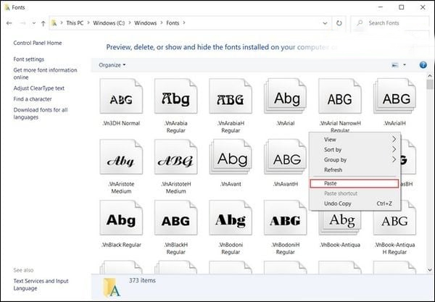Screen dimensions: 435x302
Task: Click the Windows breadcrumb segment
Action: pyautogui.click(x=146, y=23)
